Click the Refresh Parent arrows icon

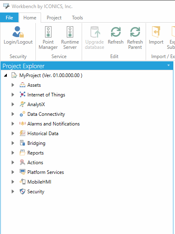pos(135,32)
